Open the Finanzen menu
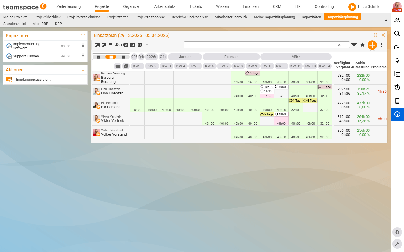The height and width of the screenshot is (252, 404). [251, 6]
